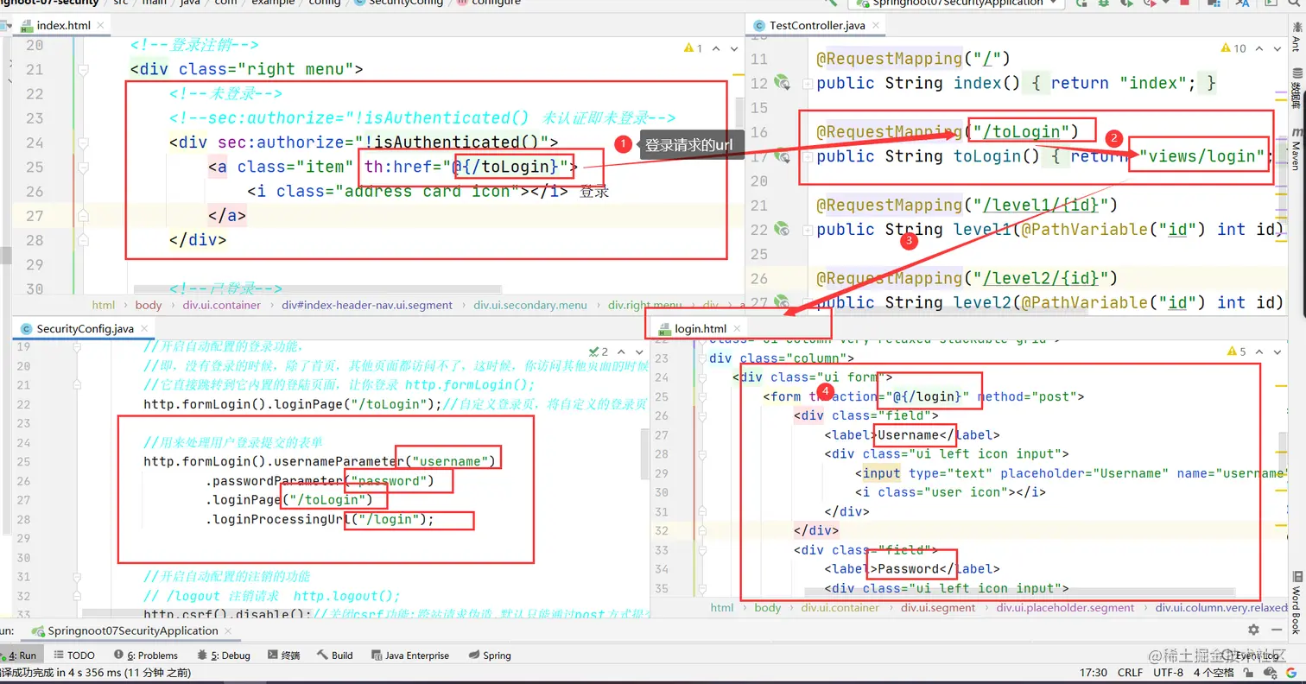1306x684 pixels.
Task: Open the Java Enterprise tool window
Action: [410, 655]
